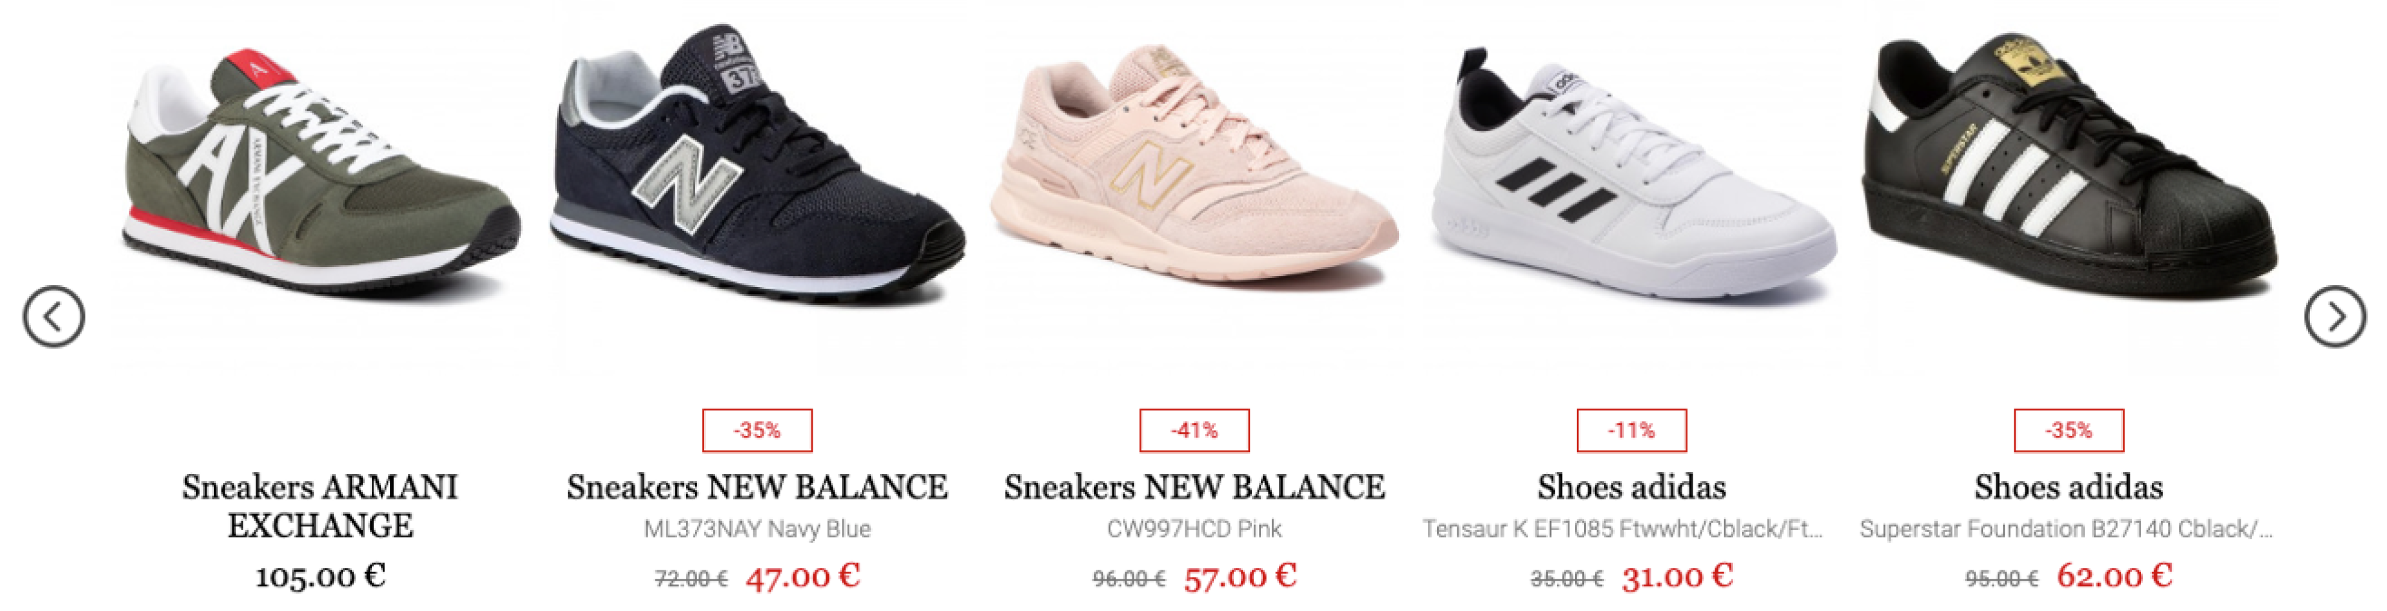Click the -11% discount badge
Screen dimensions: 2387x611
[1632, 431]
